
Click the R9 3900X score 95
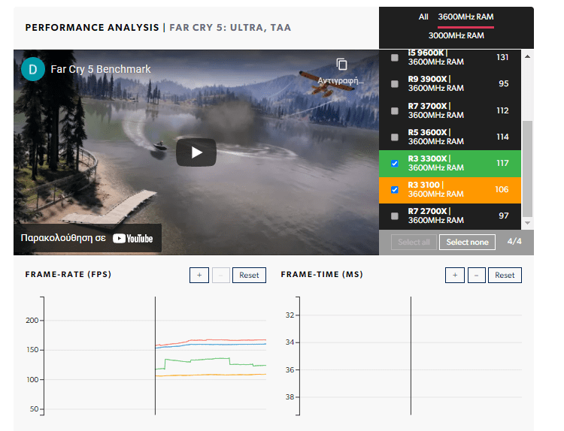click(x=504, y=83)
